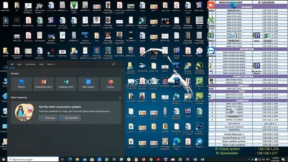Open the BARCODE SCANNER desktop file
This screenshot has width=288, height=162.
pos(28,8)
